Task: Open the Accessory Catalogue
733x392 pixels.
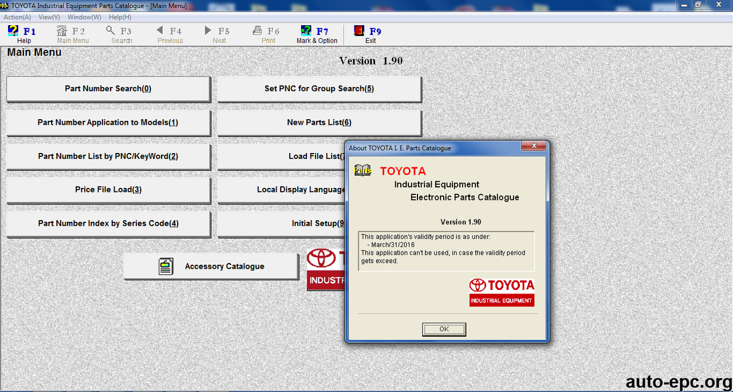Action: tap(211, 266)
